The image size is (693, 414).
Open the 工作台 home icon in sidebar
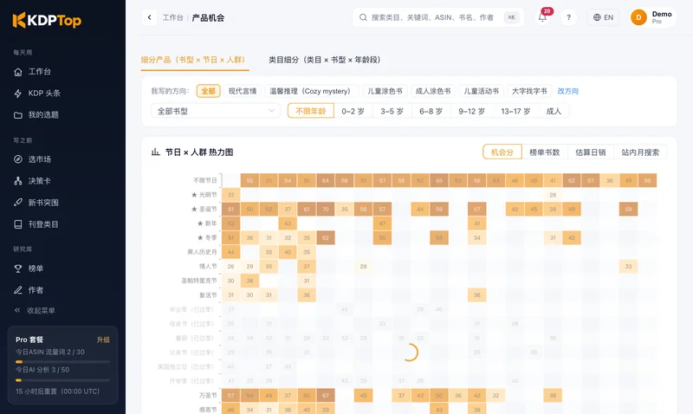pos(18,72)
